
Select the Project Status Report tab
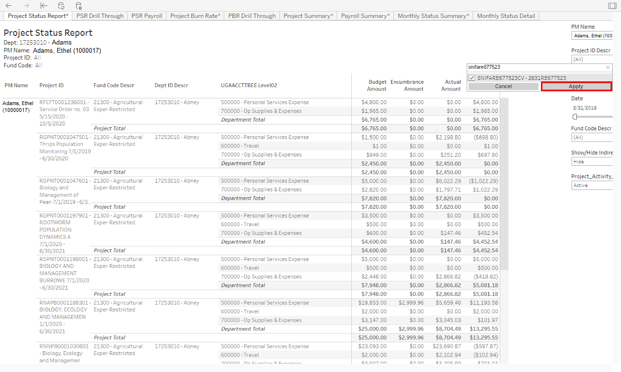click(x=38, y=15)
